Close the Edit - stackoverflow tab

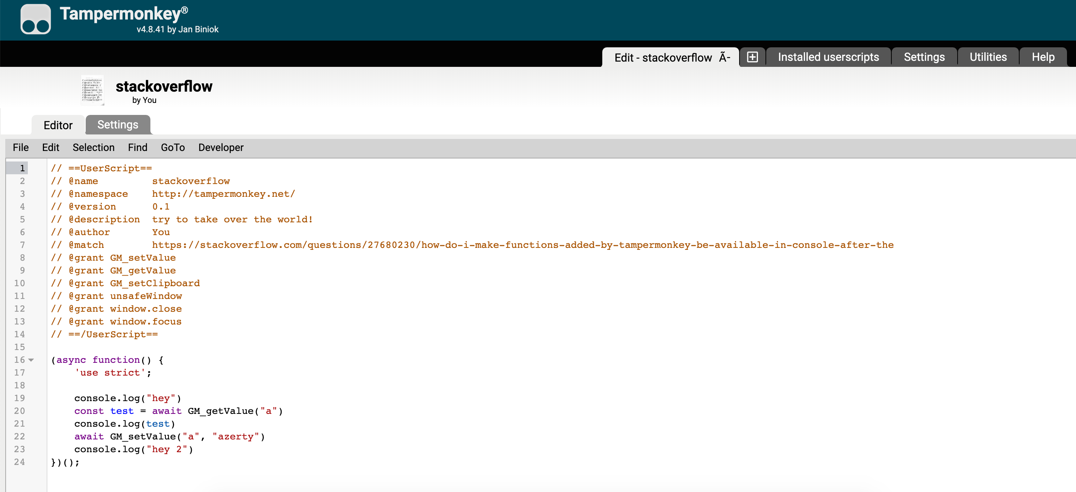click(725, 57)
